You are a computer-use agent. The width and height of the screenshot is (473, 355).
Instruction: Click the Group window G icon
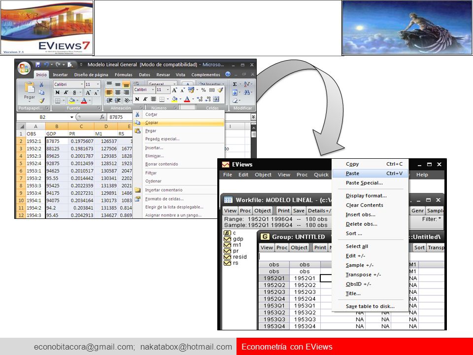pos(265,237)
